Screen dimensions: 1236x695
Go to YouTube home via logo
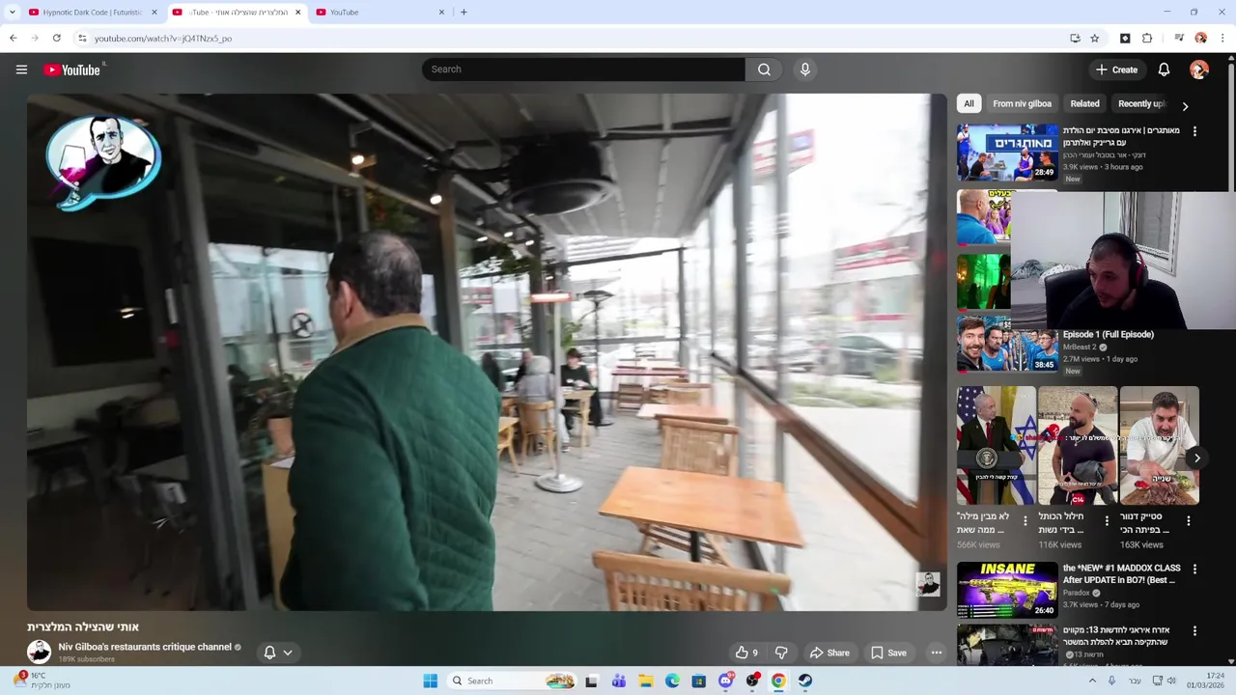click(x=72, y=69)
